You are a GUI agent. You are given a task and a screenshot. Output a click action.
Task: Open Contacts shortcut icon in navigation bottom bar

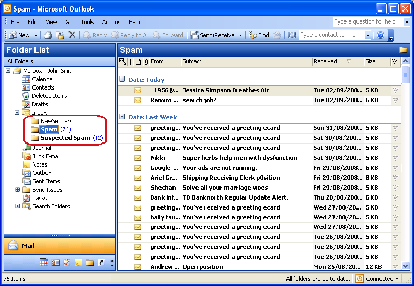click(55, 262)
